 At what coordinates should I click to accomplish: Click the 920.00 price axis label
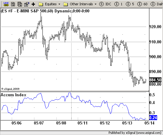tap(155, 27)
